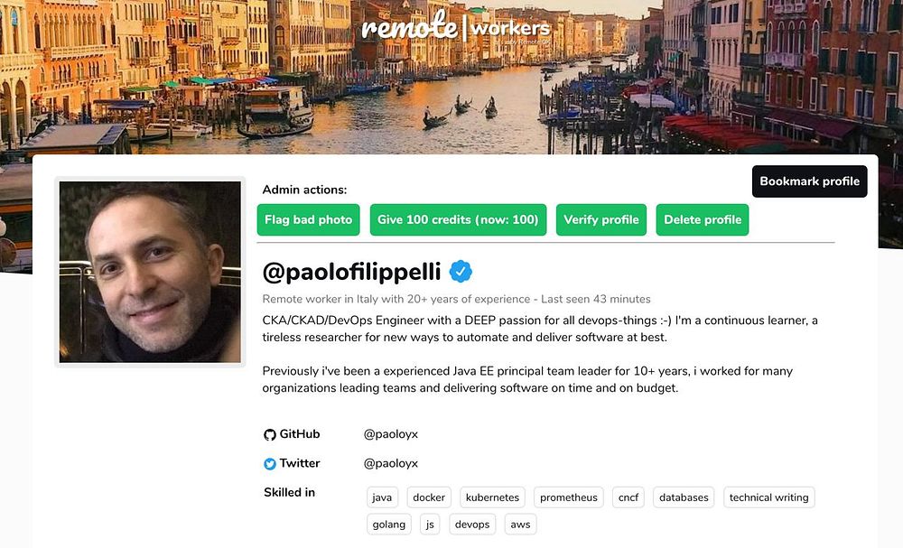Select the aws skill tag

tap(520, 525)
